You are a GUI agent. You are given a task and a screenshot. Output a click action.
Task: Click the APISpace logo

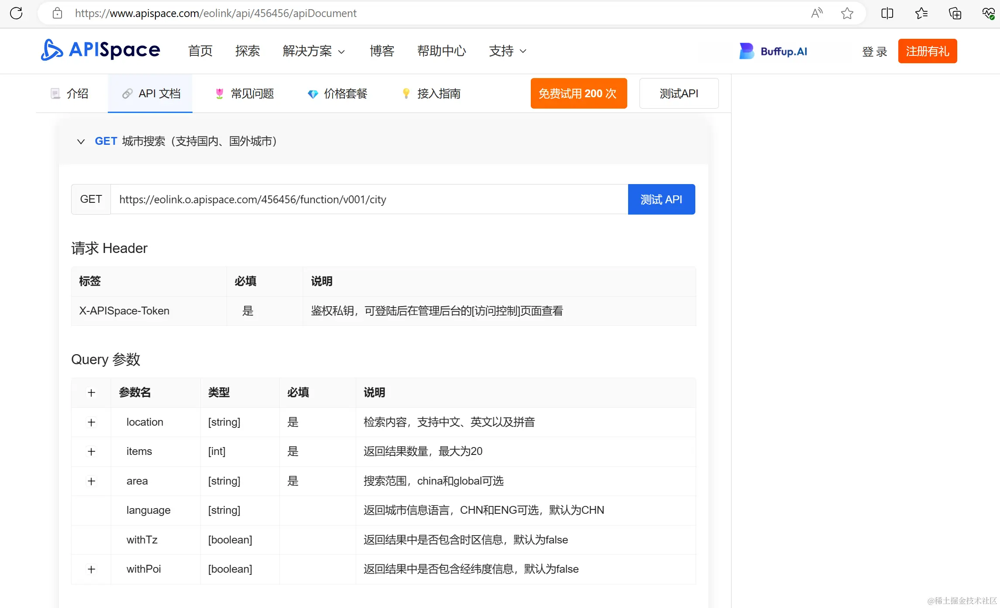click(100, 51)
